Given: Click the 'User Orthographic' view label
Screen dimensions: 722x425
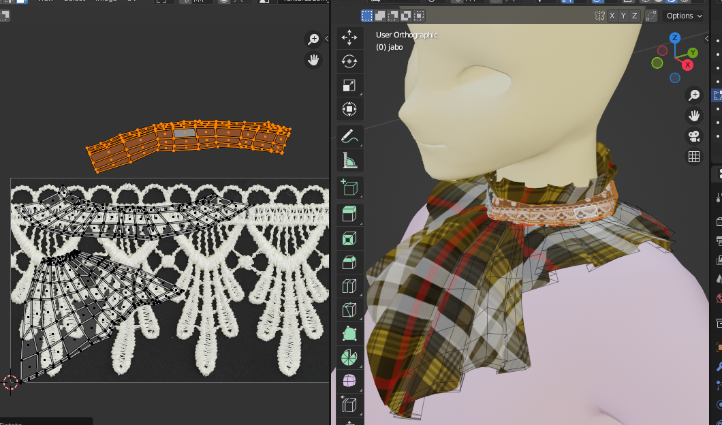Looking at the screenshot, I should click(x=407, y=35).
